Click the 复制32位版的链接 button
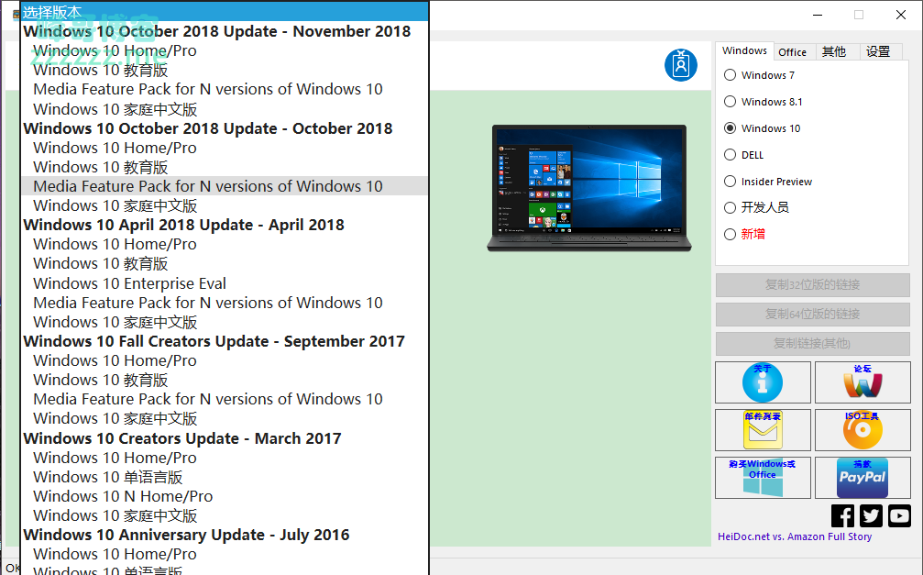The image size is (923, 575). [812, 285]
